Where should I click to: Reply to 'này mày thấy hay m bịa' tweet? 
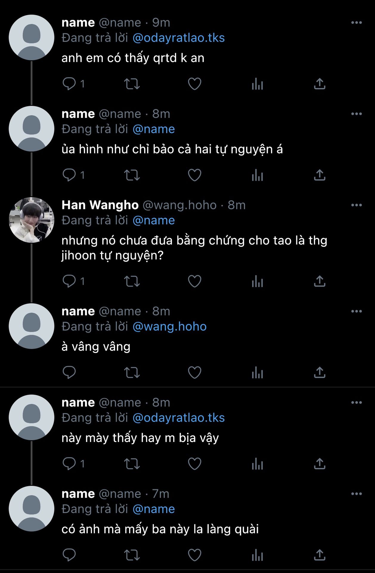pos(69,464)
